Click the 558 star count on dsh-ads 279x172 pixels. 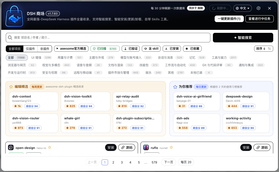pyautogui.click(x=183, y=128)
